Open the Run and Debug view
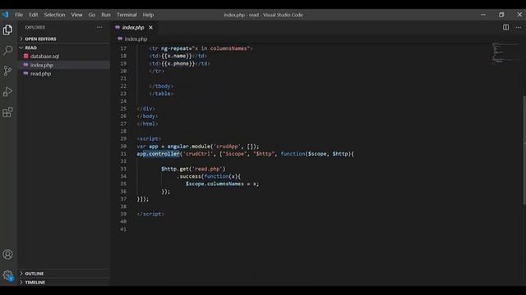526x295 pixels. (x=7, y=92)
